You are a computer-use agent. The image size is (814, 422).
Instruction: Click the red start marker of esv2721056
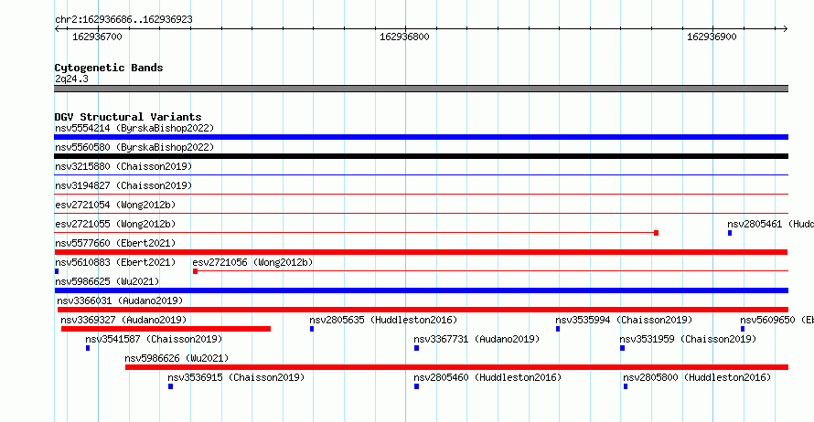[195, 271]
